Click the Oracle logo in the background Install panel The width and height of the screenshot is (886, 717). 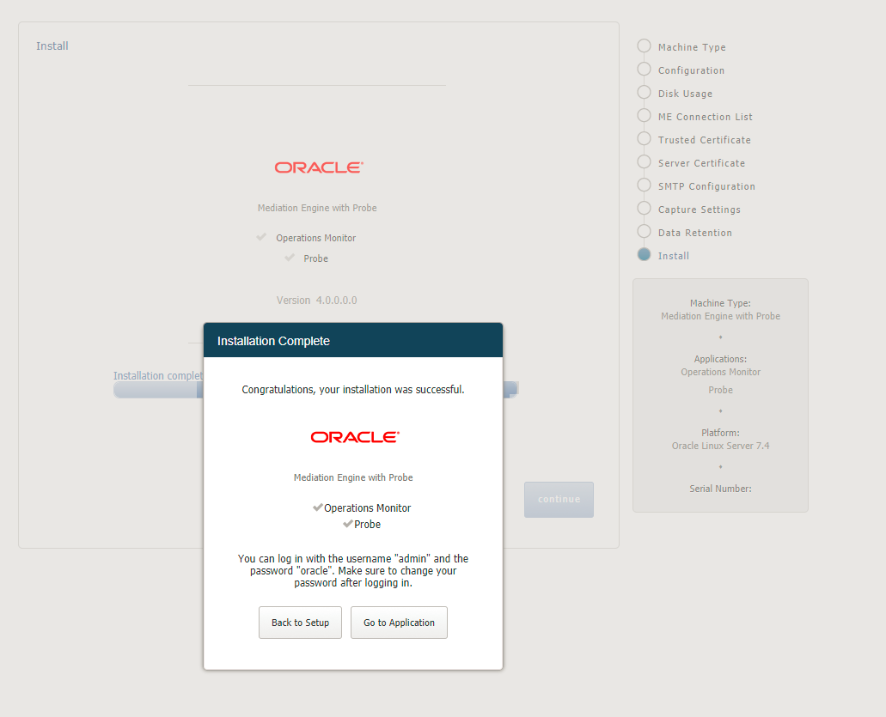click(319, 167)
